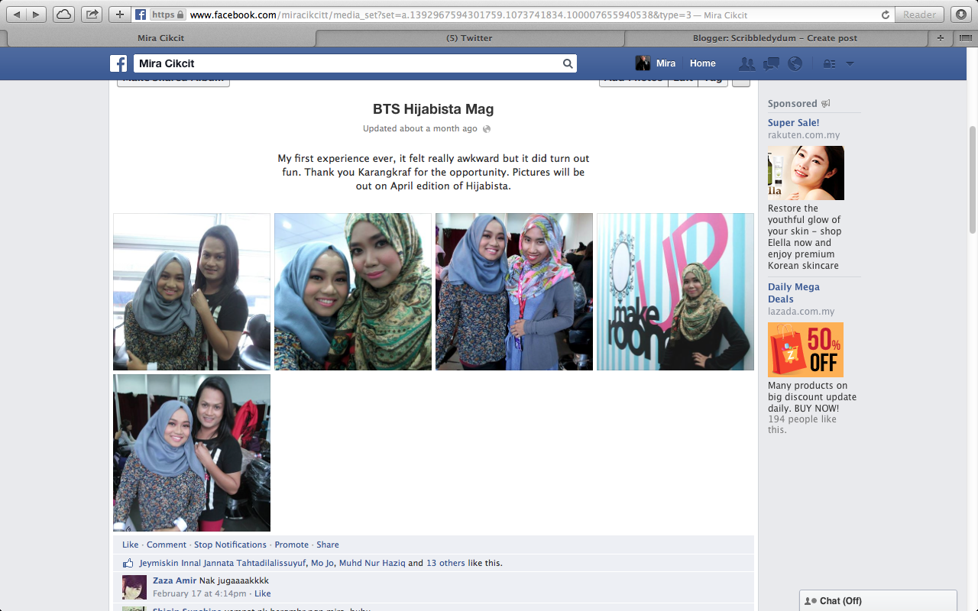978x611 pixels.
Task: Open the friend requests icon
Action: point(747,64)
